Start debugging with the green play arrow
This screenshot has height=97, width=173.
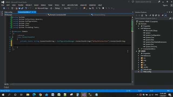pos(36,8)
